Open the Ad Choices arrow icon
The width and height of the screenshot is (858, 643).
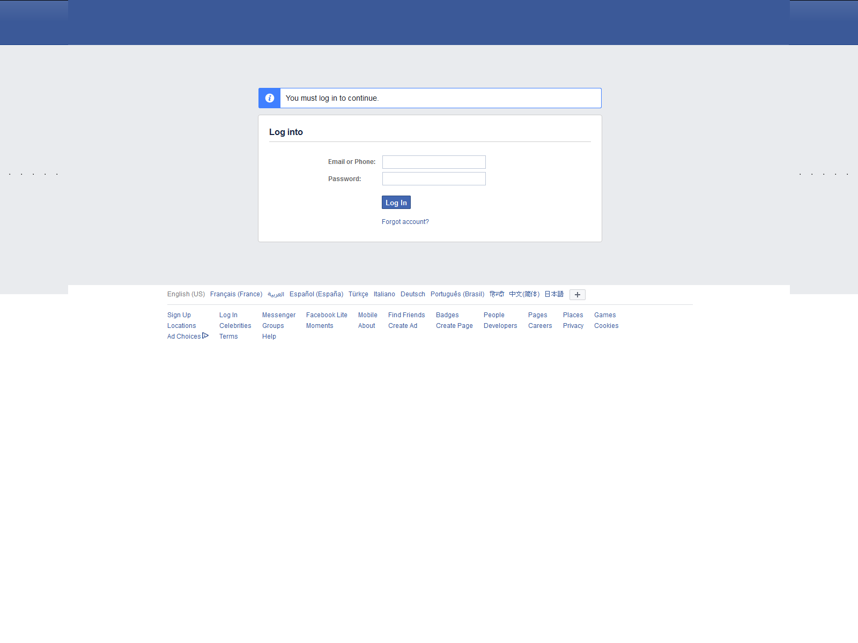[205, 336]
